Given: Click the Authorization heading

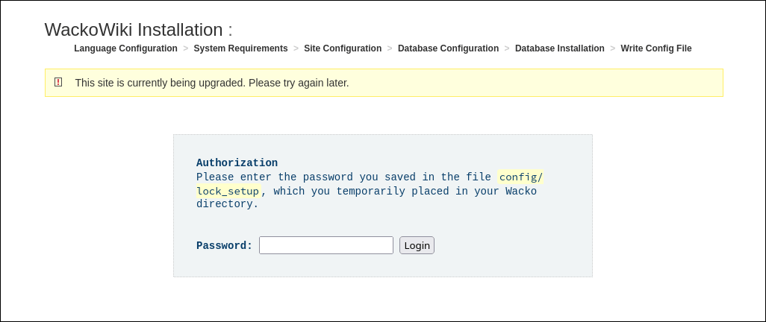Looking at the screenshot, I should (237, 163).
